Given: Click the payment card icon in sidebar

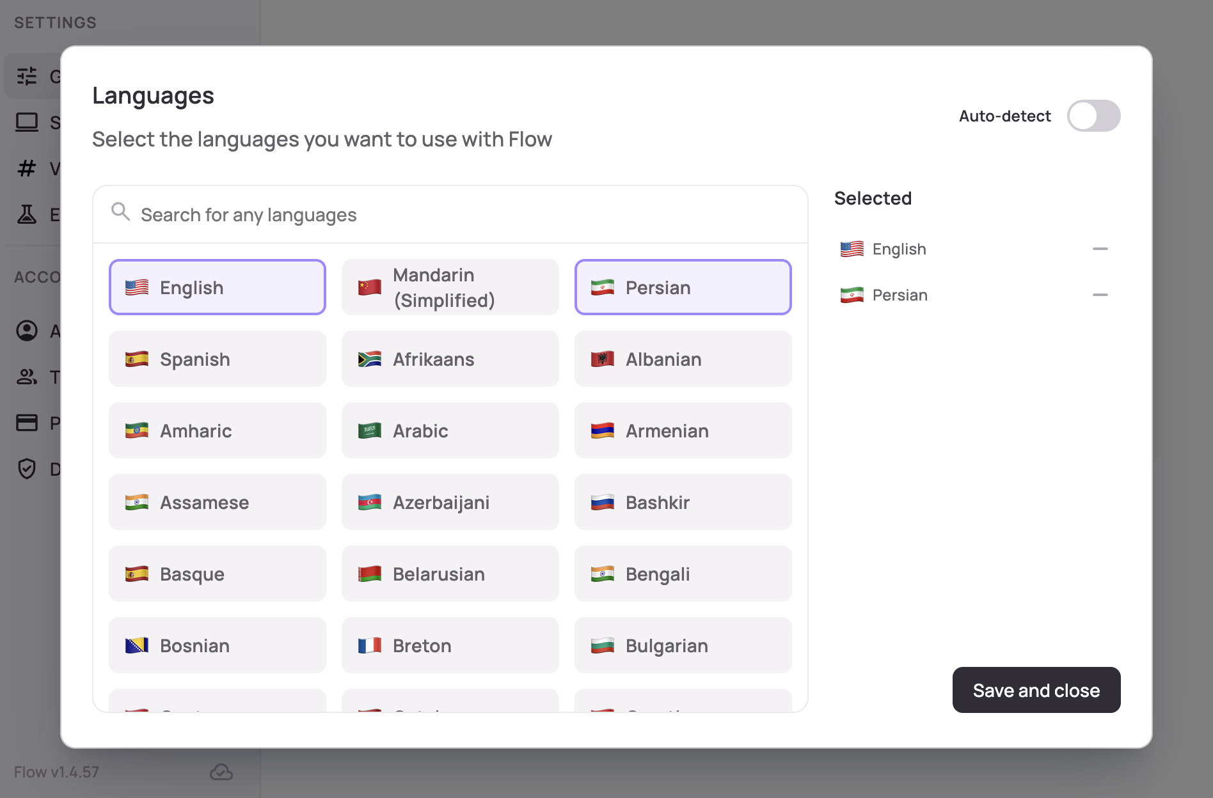Looking at the screenshot, I should [x=27, y=423].
